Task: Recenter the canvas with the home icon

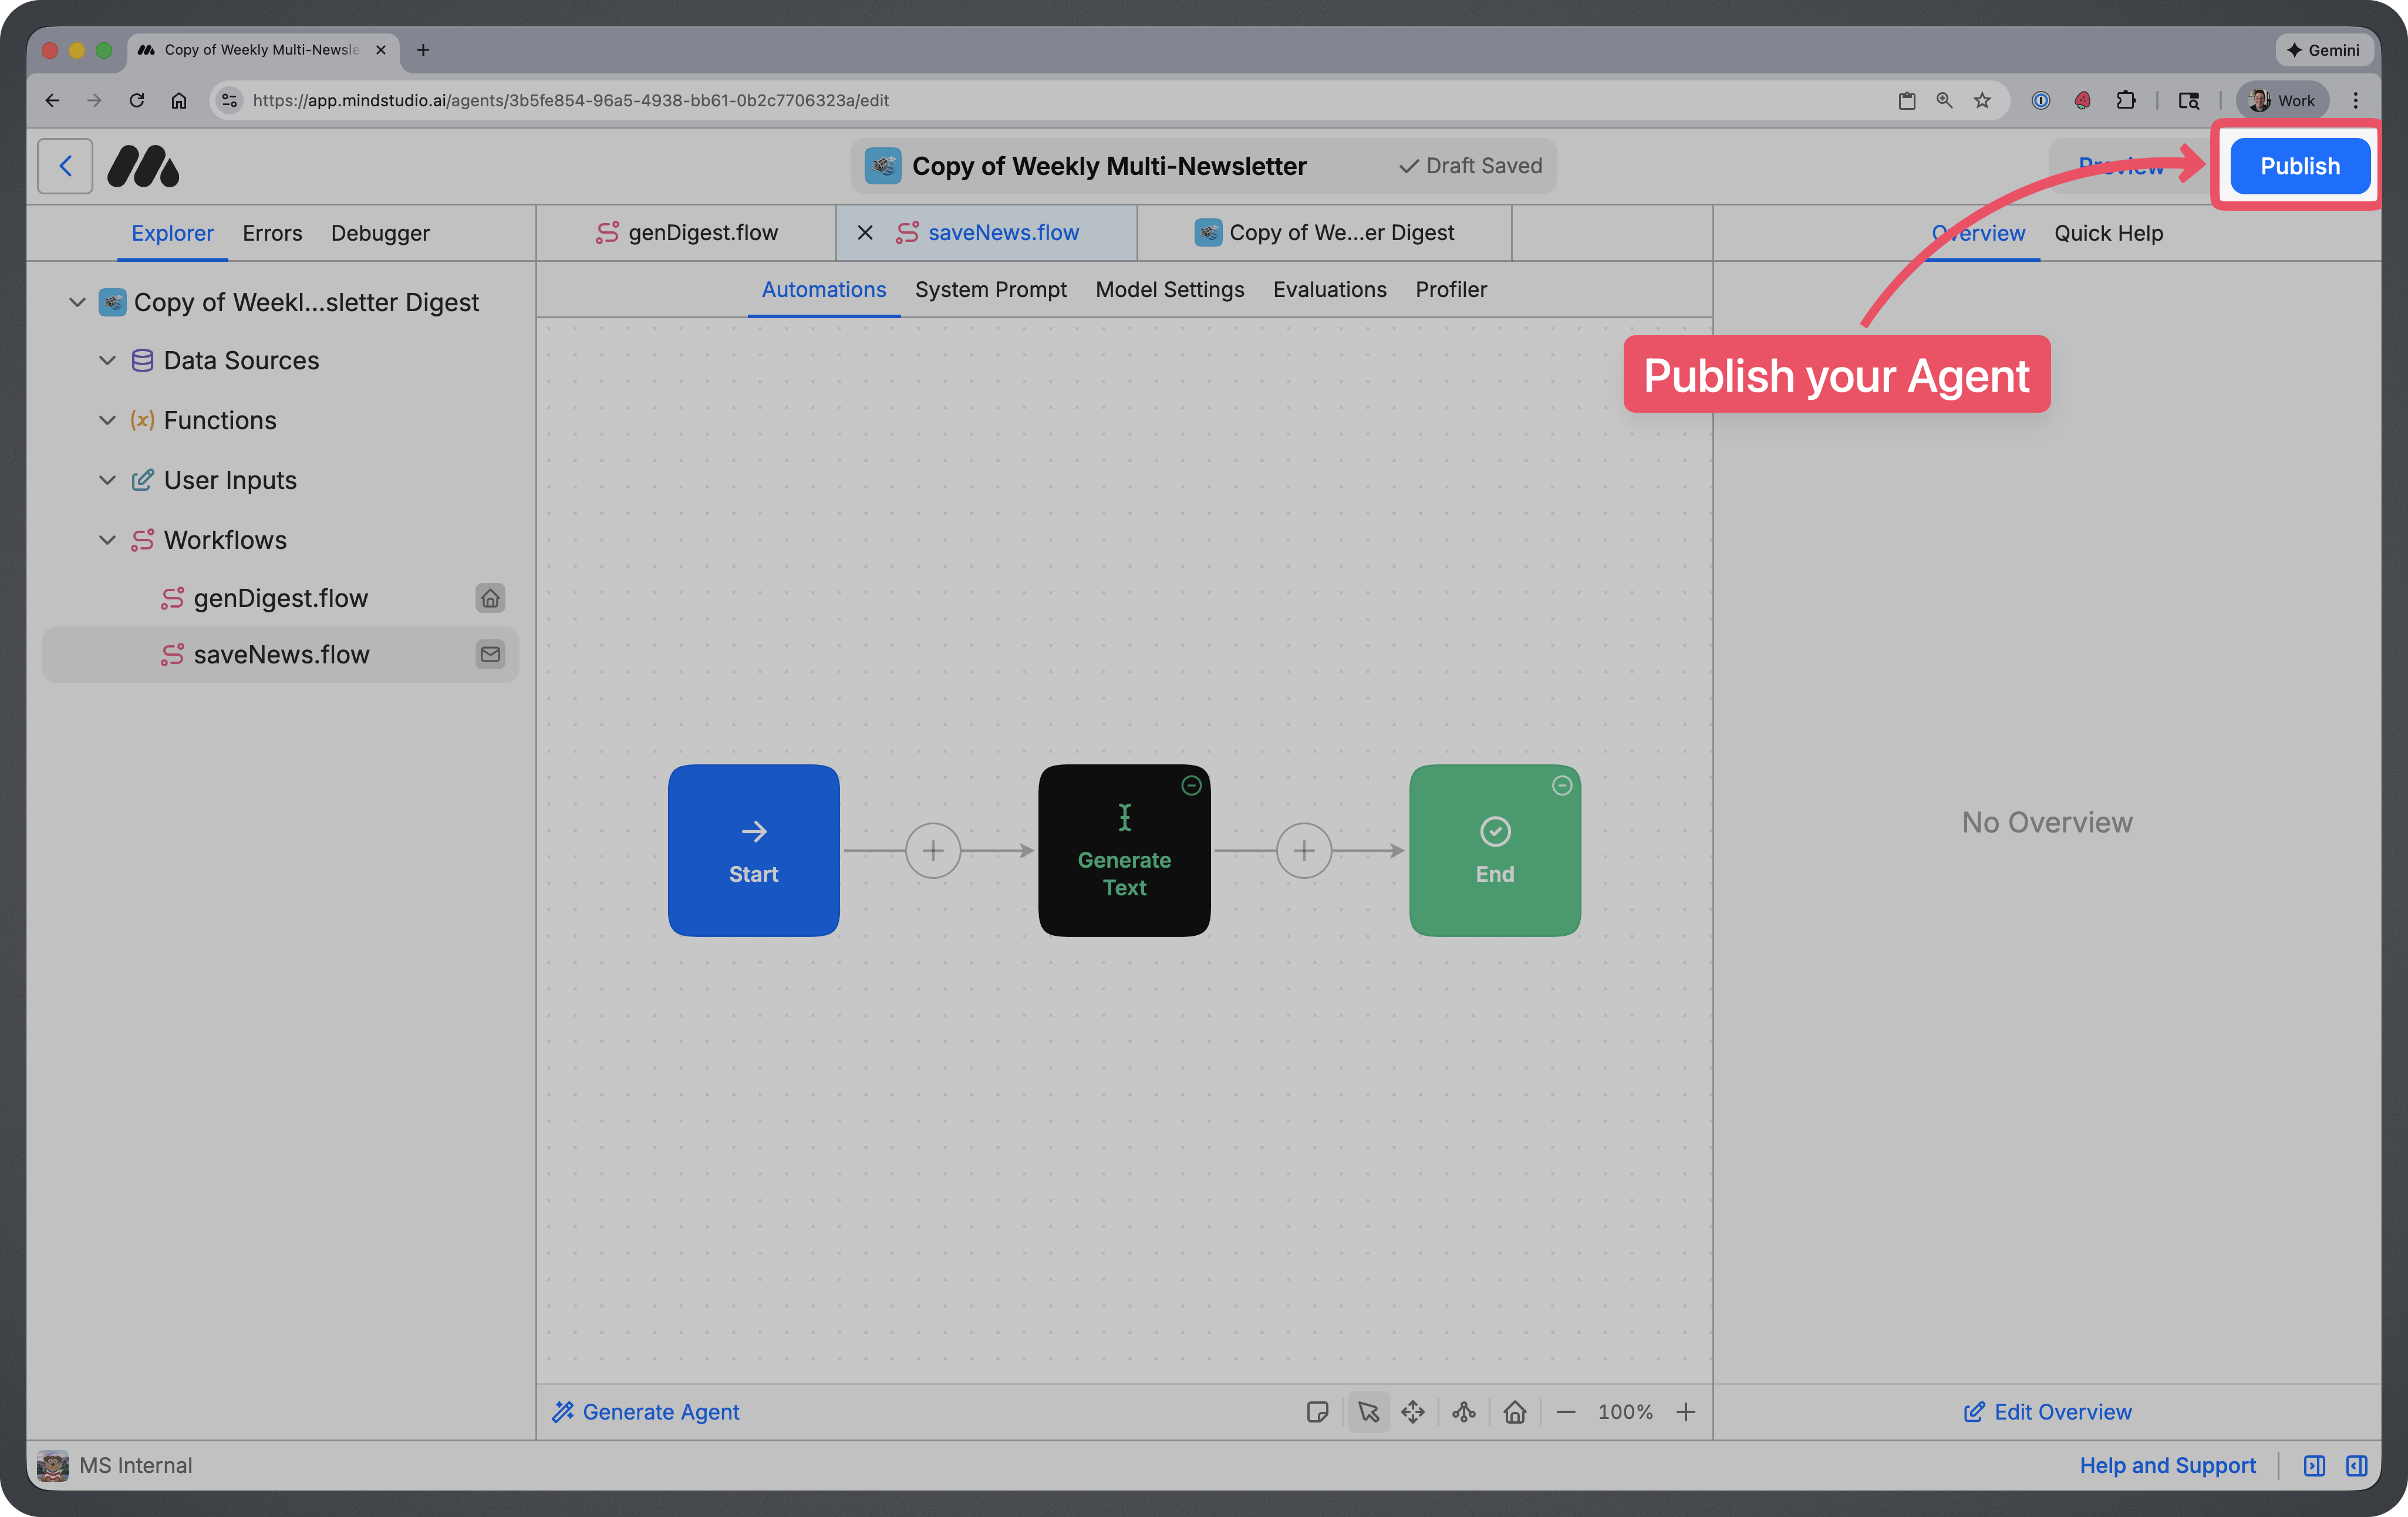Action: [1516, 1412]
